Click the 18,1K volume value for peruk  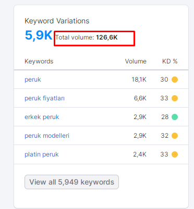[x=139, y=80]
